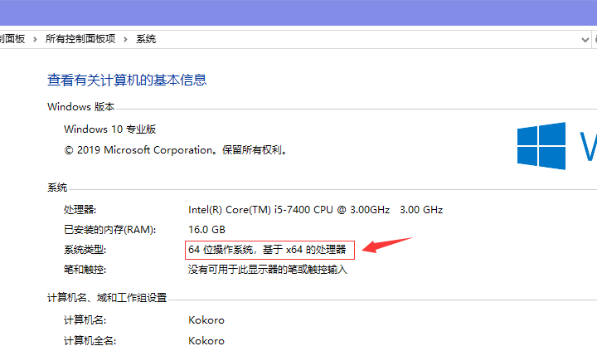Click the 处理器 label
Image resolution: width=597 pixels, height=351 pixels.
[80, 210]
